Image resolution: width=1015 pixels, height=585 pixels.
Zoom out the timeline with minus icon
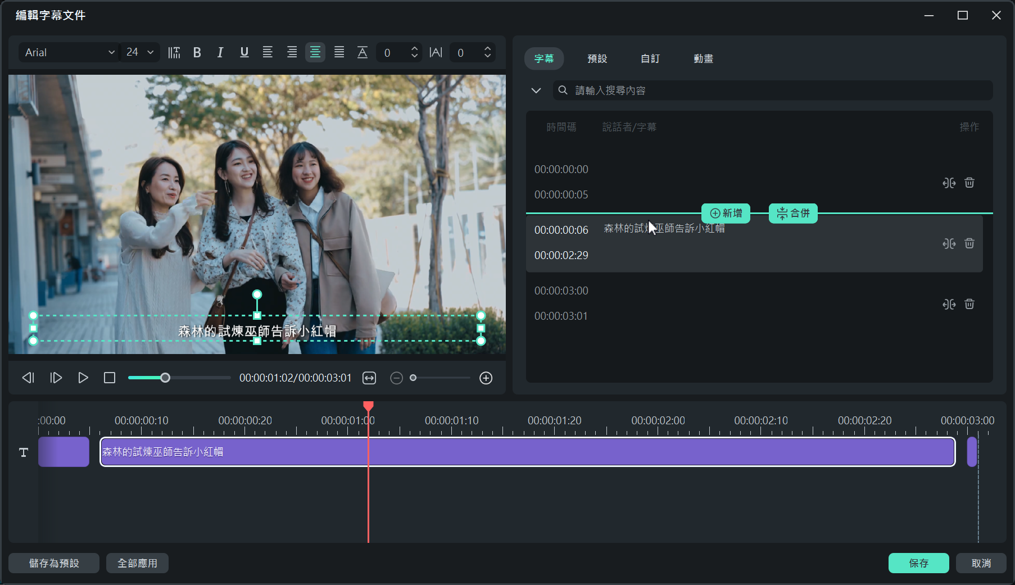(x=396, y=378)
